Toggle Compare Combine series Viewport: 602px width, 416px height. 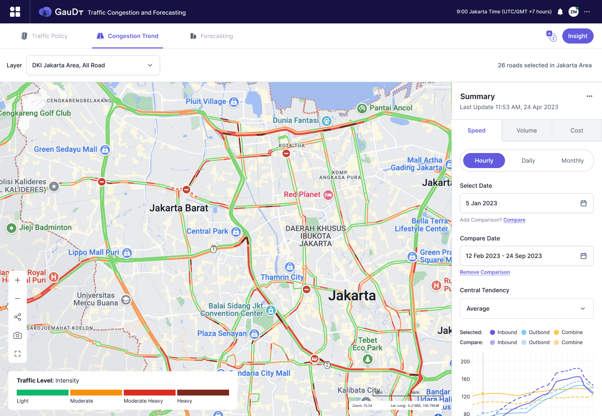(568, 342)
